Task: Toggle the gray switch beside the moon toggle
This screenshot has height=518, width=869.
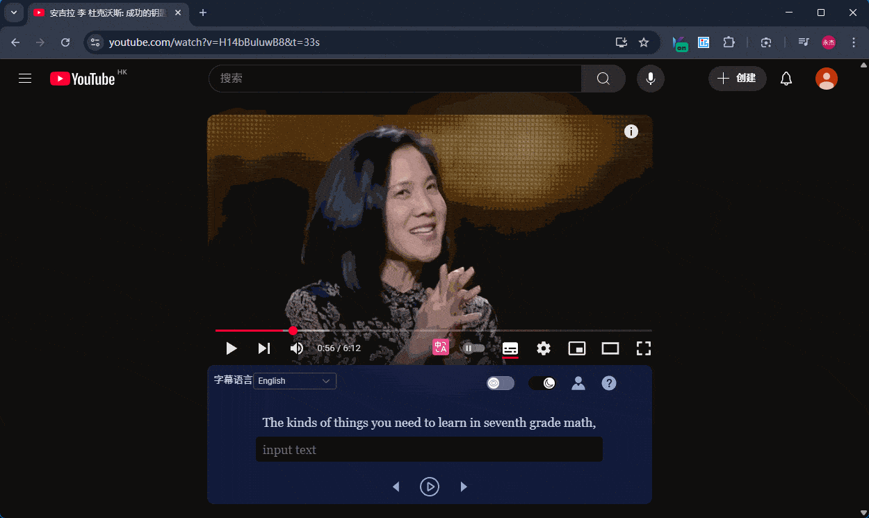Action: pyautogui.click(x=501, y=383)
